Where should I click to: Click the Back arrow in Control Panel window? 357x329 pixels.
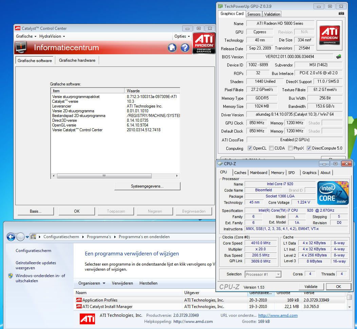pos(11,237)
